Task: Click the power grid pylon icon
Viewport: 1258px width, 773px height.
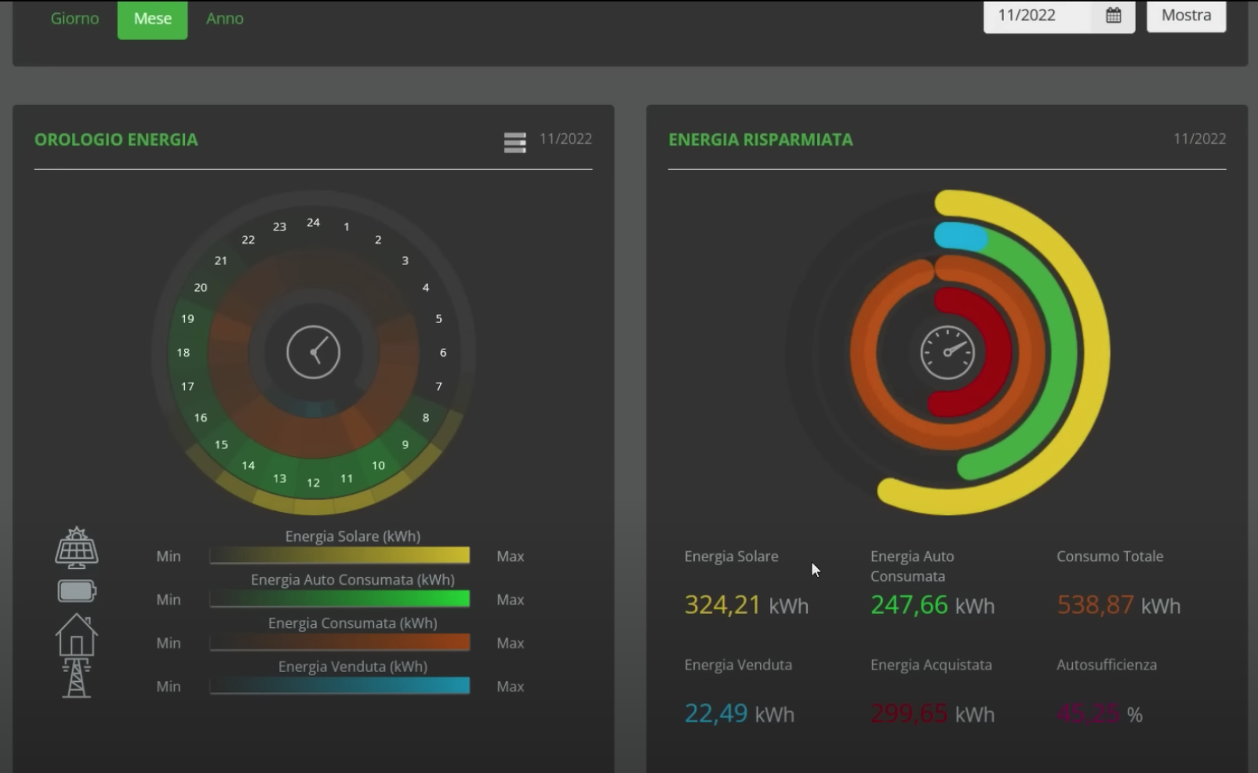Action: 77,678
